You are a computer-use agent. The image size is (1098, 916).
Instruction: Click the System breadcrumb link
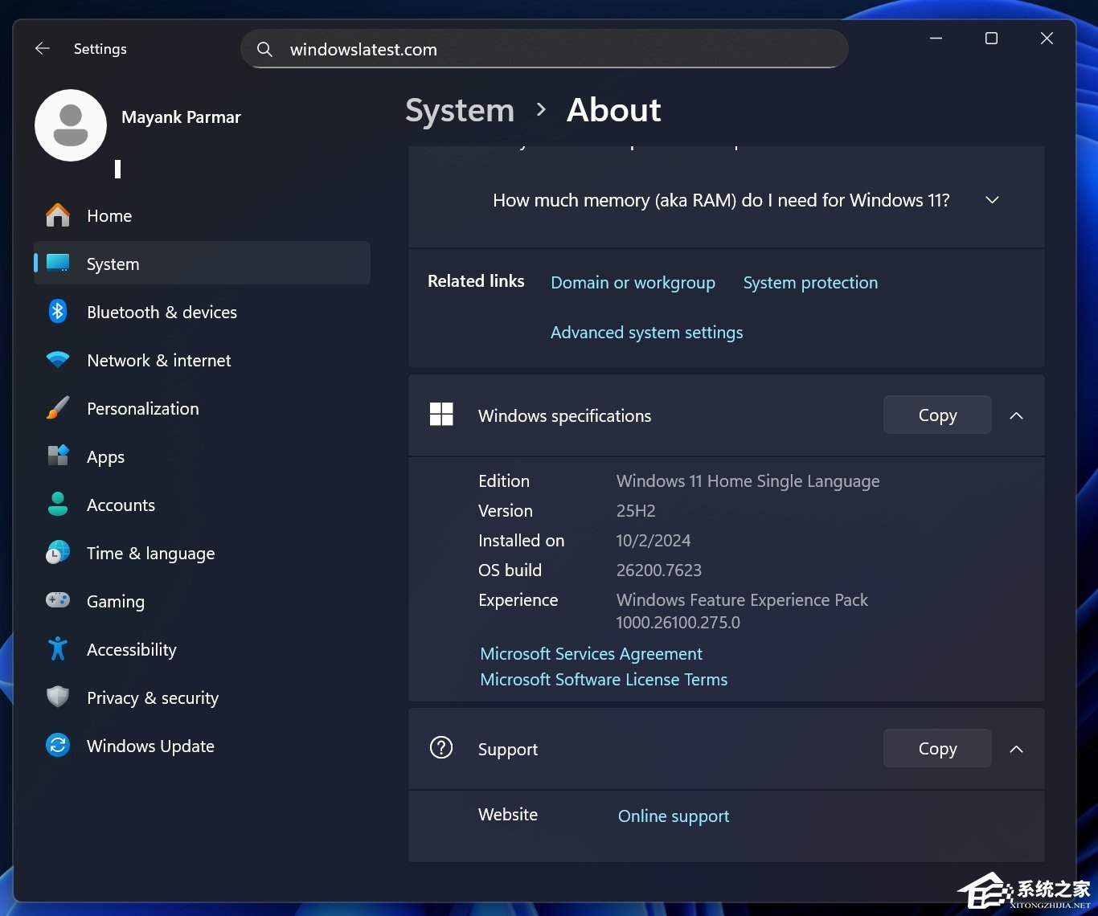pyautogui.click(x=460, y=110)
